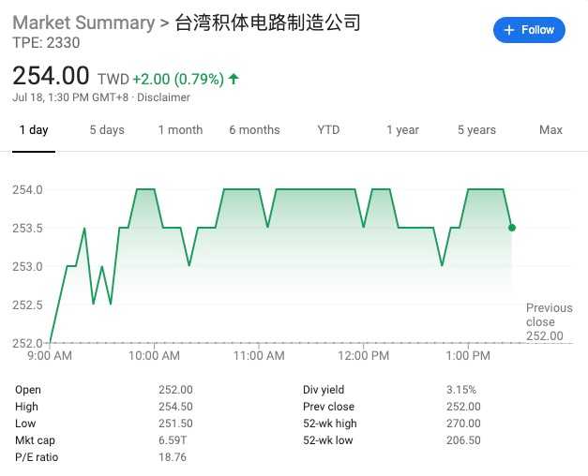588x476 pixels.
Task: Show the 6 months chart range
Action: click(255, 130)
